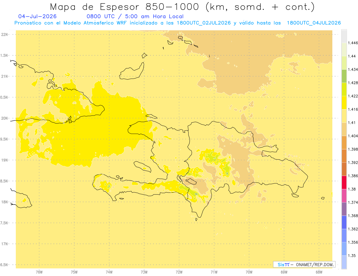Screen dimensions: 358x276
Task: Click the legend value 1.422
Action: pyautogui.click(x=353, y=96)
